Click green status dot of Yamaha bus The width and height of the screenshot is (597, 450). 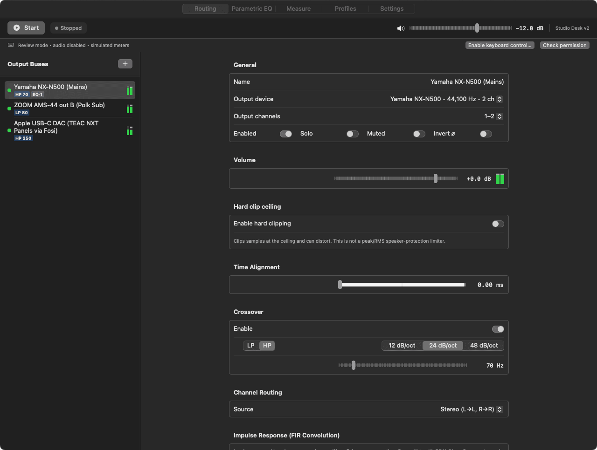(9, 90)
